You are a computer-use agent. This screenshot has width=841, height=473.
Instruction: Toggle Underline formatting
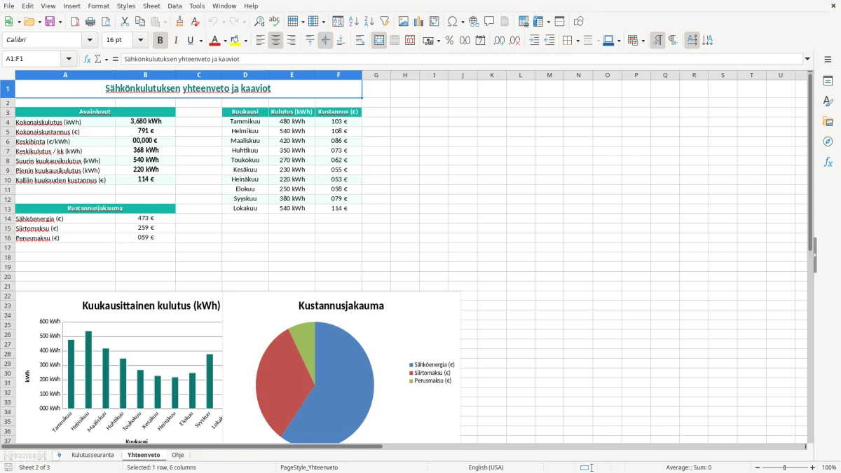click(190, 41)
